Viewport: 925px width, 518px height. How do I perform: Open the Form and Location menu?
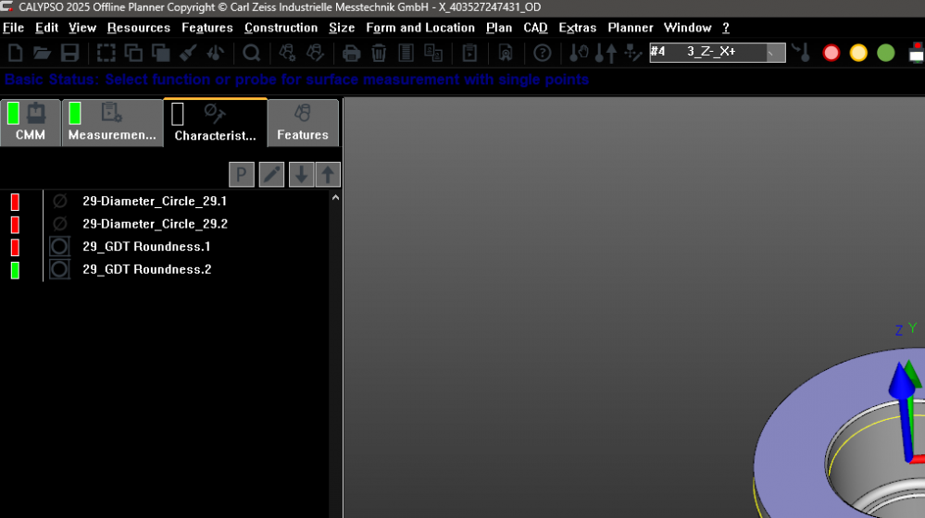point(420,28)
